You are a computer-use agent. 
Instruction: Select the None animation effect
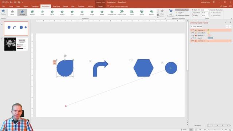12,12
